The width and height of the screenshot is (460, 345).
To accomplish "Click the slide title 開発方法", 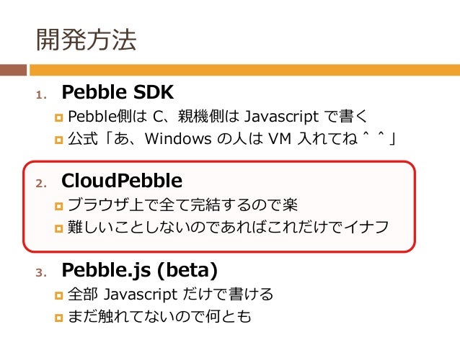I will click(87, 40).
